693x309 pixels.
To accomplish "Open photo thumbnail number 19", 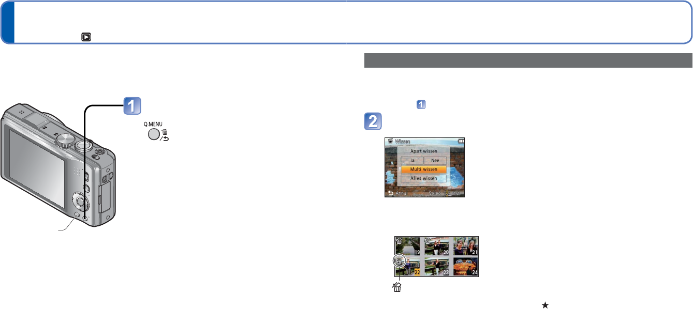I will 407,246.
